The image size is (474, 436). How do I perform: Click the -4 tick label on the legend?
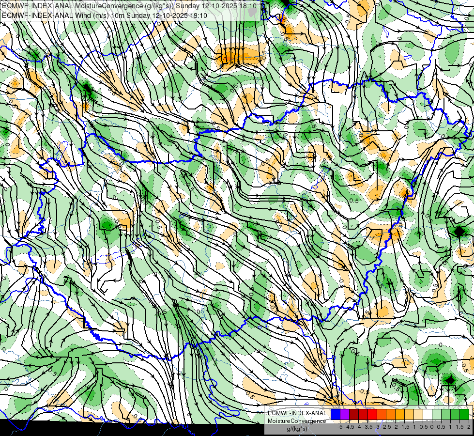(x=358, y=427)
